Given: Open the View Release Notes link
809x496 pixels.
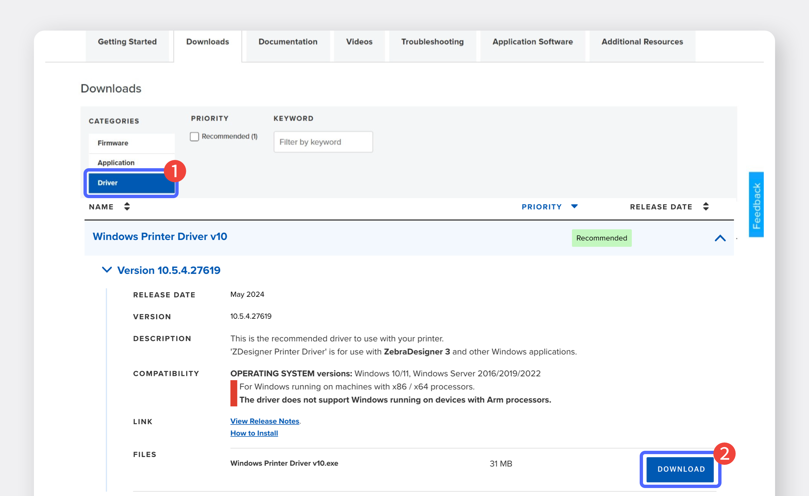Looking at the screenshot, I should (x=265, y=421).
